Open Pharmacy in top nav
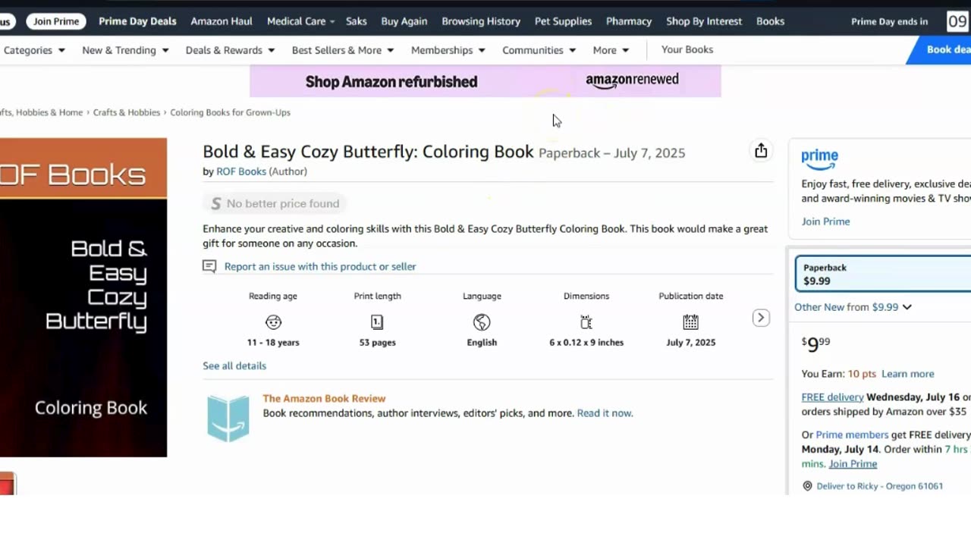 629,21
